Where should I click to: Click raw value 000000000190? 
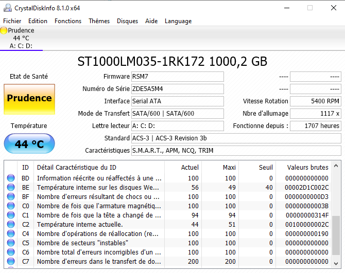307,233
